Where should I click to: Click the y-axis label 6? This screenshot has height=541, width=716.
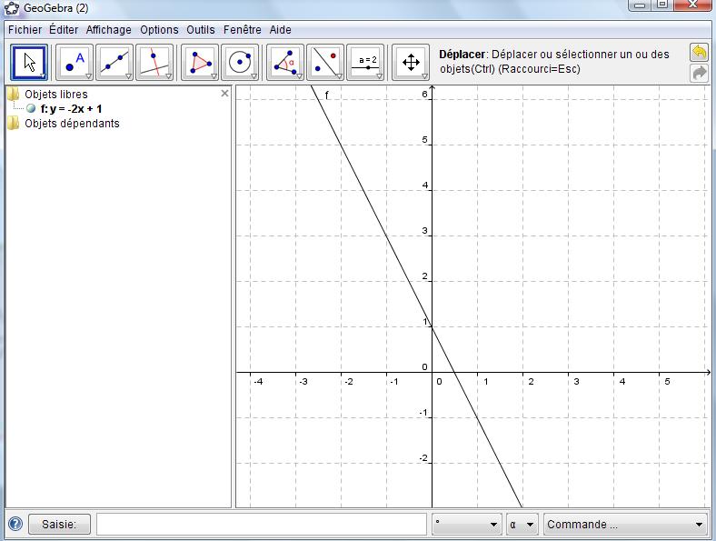424,95
